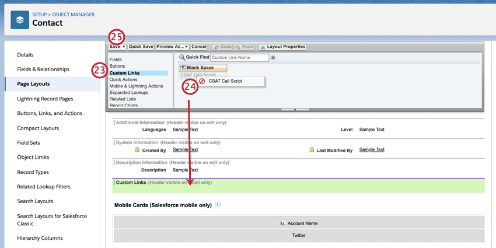Click the EL icon on Account Name card
Image resolution: width=496 pixels, height=248 pixels.
283,223
